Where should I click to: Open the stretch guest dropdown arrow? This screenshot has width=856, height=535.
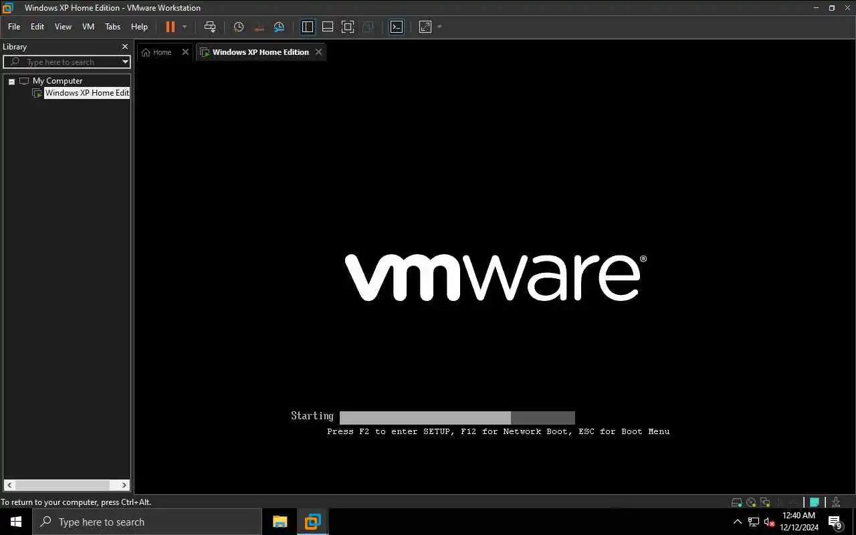[x=439, y=27]
